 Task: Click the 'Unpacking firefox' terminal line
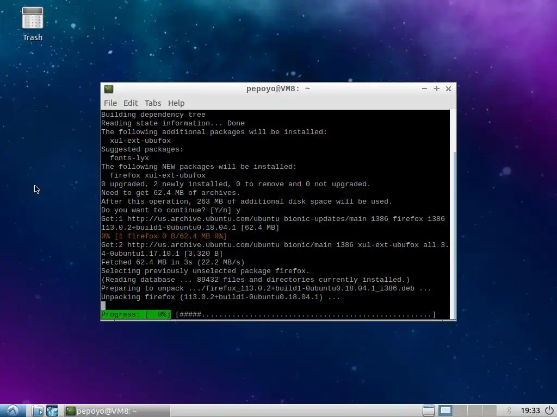[x=220, y=297]
